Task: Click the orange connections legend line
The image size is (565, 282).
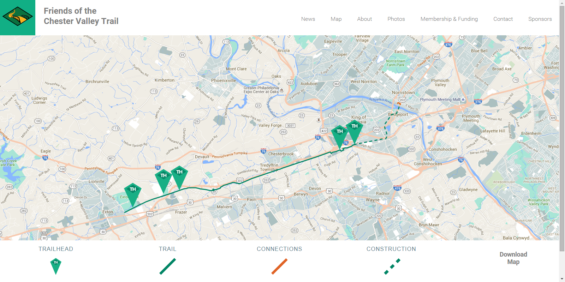Action: point(279,266)
